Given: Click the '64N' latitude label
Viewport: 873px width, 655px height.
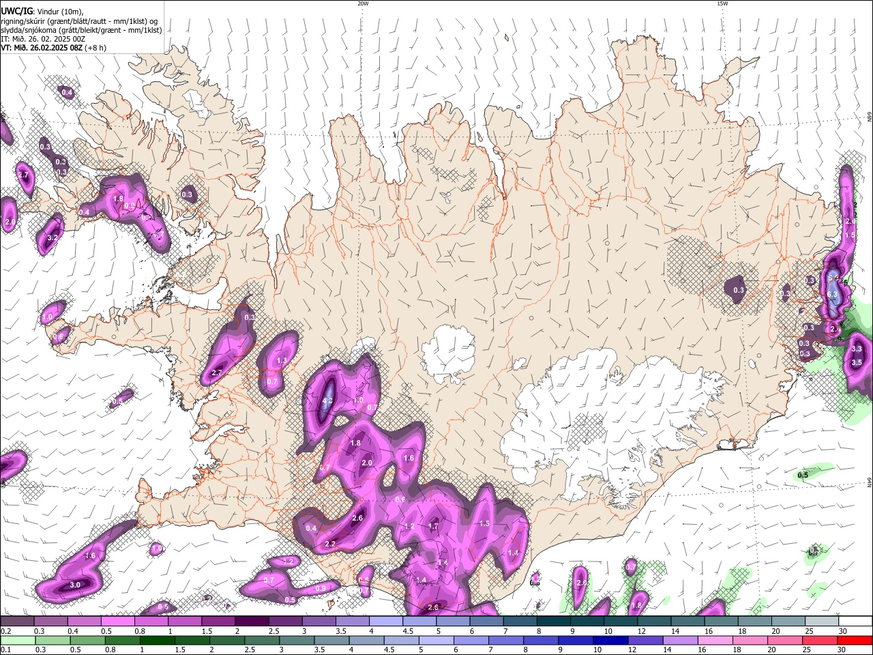Looking at the screenshot, I should click(870, 482).
